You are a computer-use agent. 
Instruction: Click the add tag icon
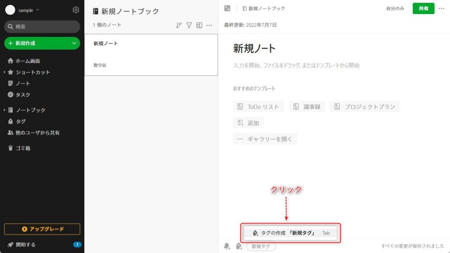239,246
